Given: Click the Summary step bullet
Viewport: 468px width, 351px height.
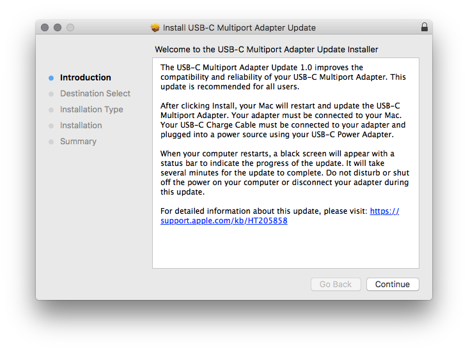Looking at the screenshot, I should coord(51,142).
